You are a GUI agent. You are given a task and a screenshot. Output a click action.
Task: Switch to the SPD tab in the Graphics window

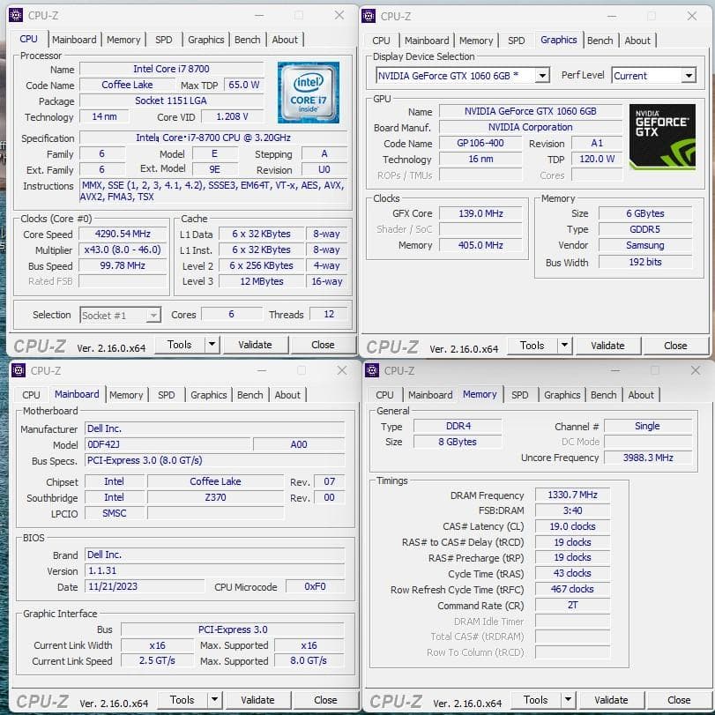pyautogui.click(x=517, y=40)
